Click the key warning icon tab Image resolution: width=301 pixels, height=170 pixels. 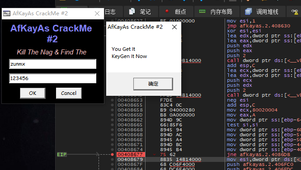coord(295,12)
